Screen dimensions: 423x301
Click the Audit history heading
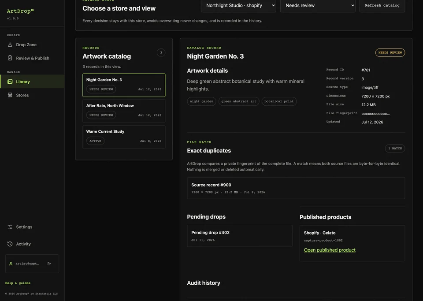click(x=204, y=283)
